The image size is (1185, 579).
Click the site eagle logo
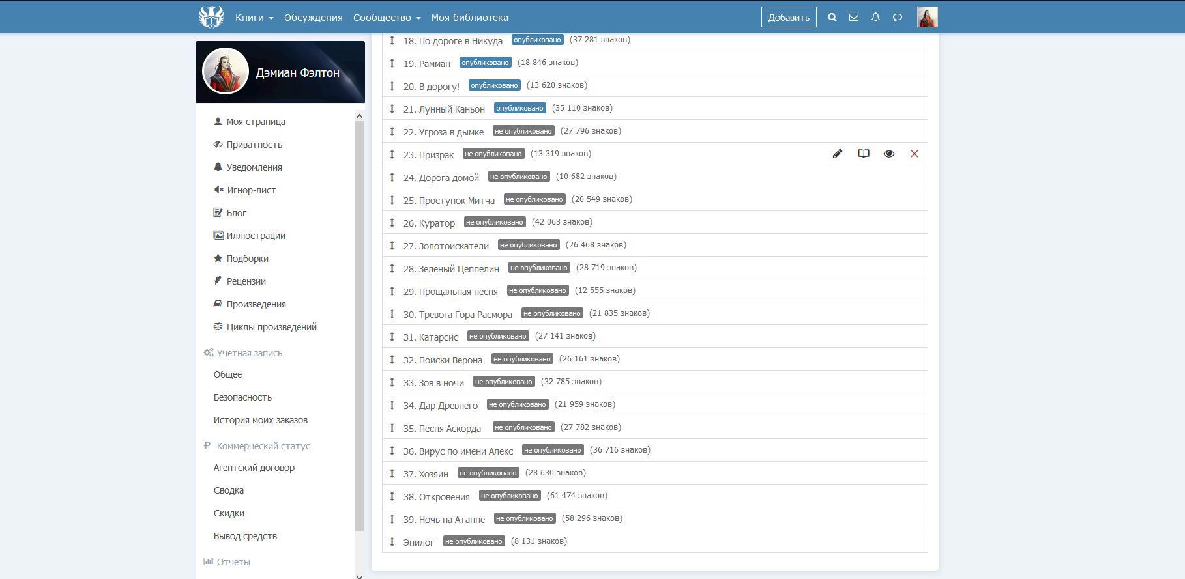[211, 17]
